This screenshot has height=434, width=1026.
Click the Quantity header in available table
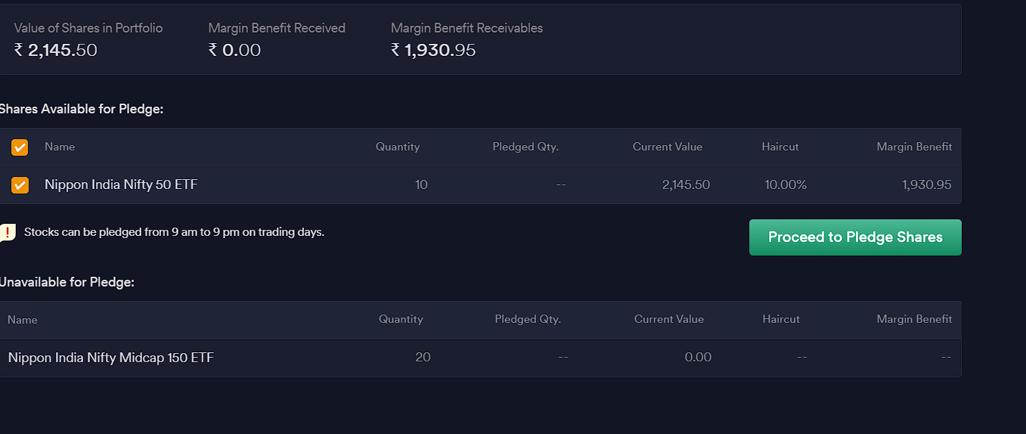(398, 147)
